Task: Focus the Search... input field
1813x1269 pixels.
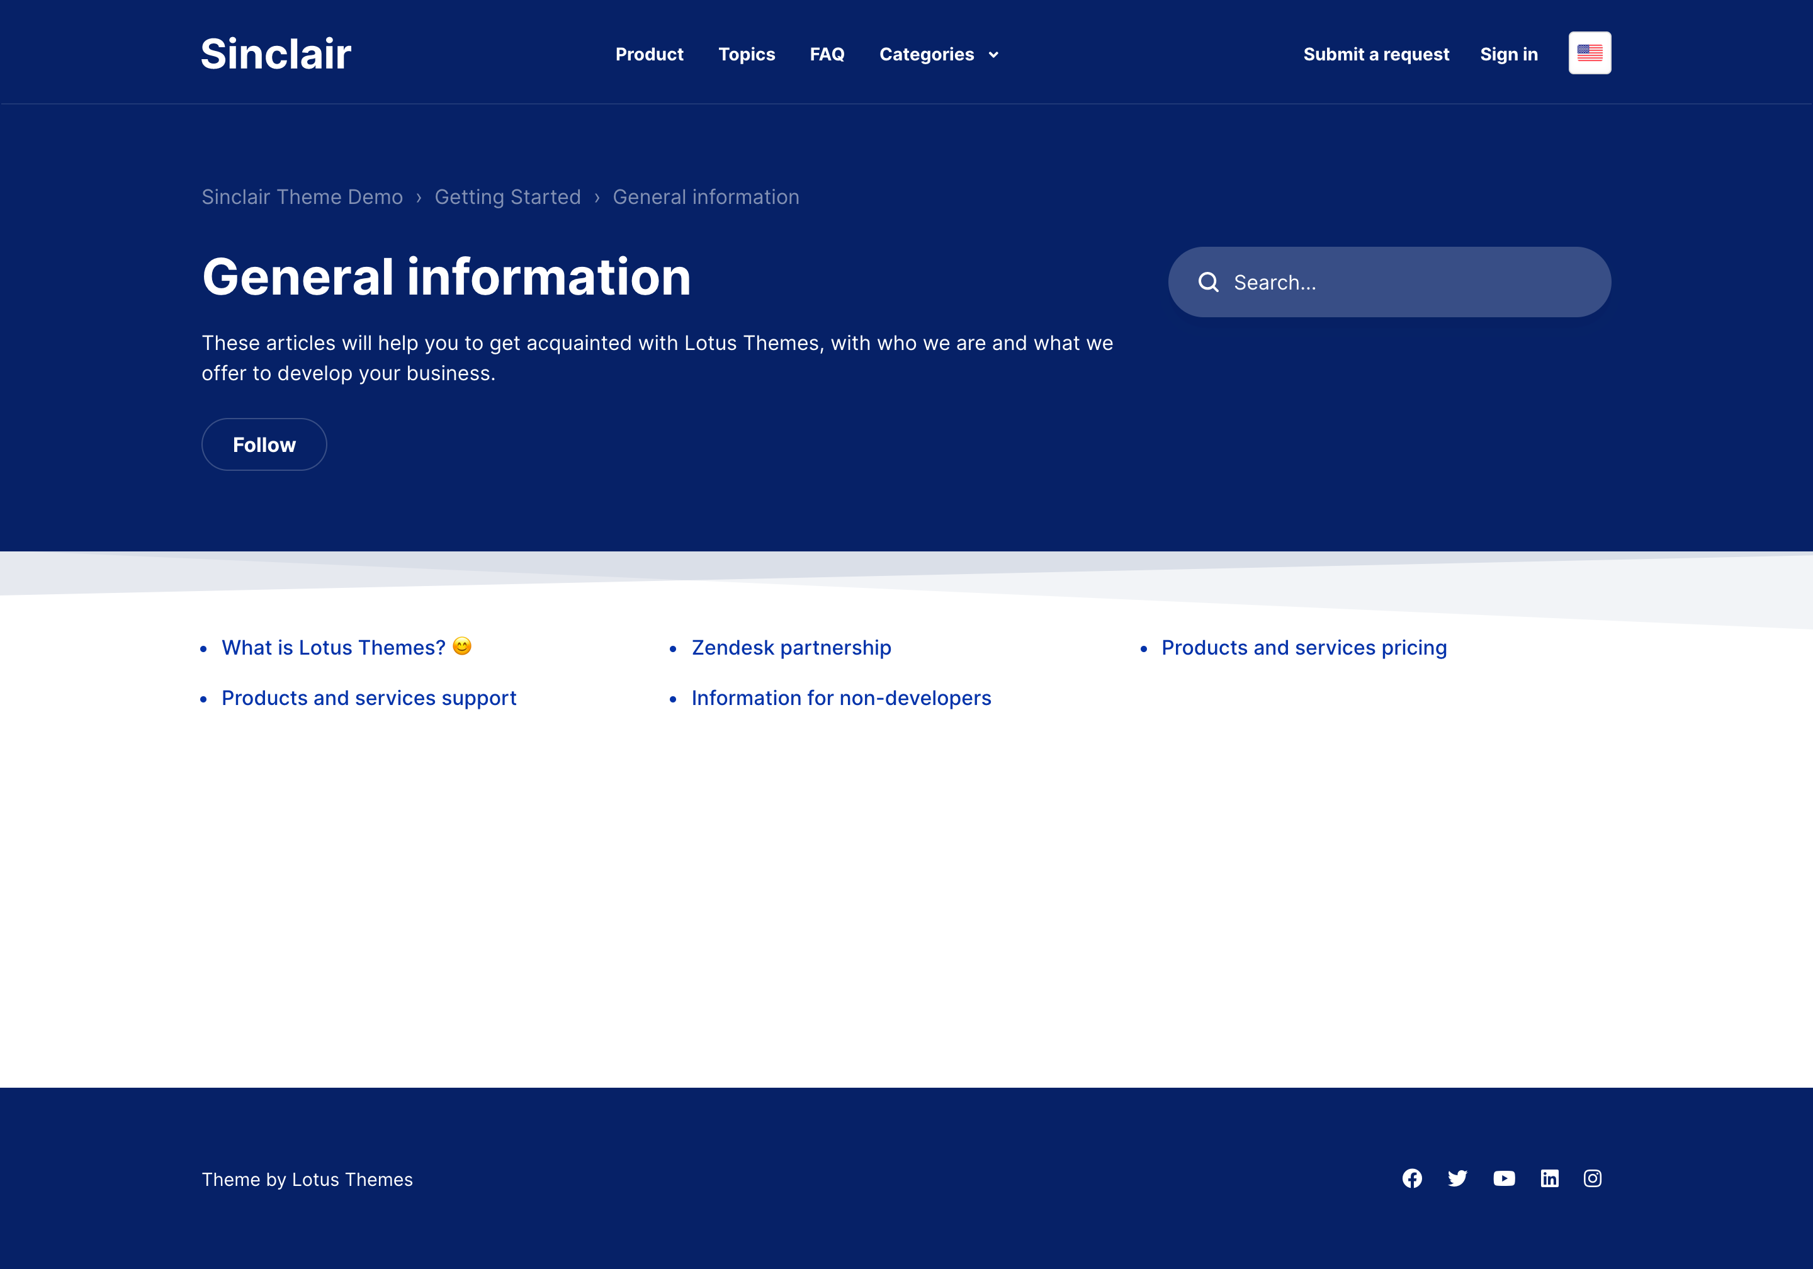Action: tap(1406, 282)
